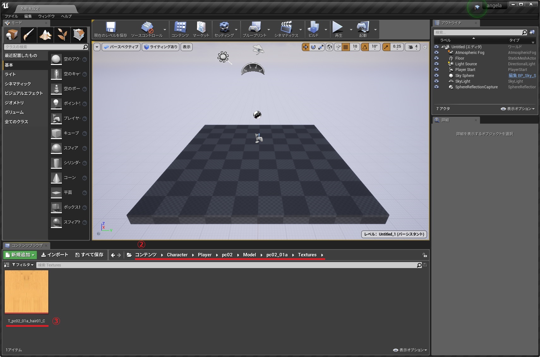The image size is (540, 357).
Task: Toggle visibility of Light Source actor
Action: [x=436, y=64]
